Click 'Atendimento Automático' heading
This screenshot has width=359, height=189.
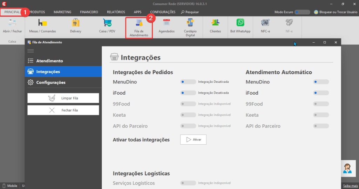[x=279, y=72]
